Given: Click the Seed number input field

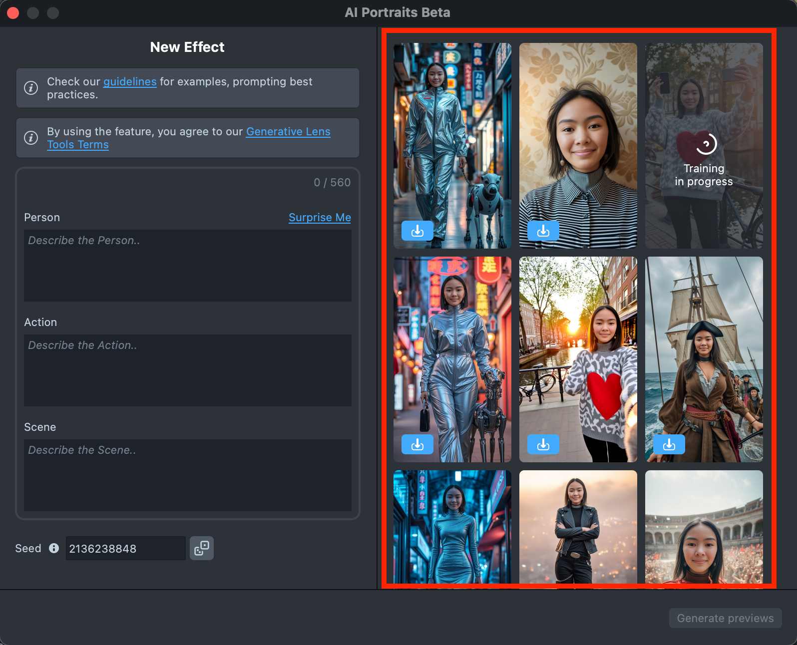Looking at the screenshot, I should pos(125,548).
